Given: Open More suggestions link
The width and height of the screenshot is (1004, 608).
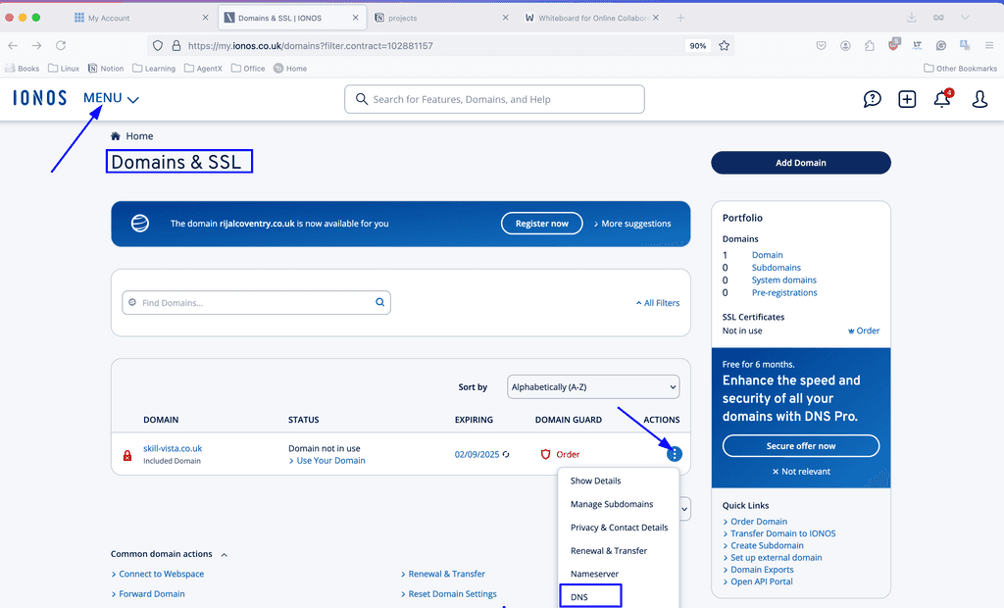Looking at the screenshot, I should point(632,224).
